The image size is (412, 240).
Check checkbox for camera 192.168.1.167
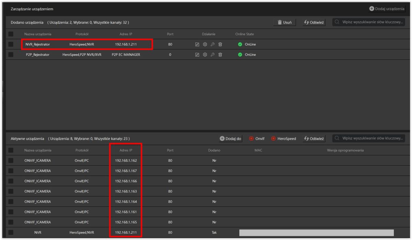(x=11, y=171)
